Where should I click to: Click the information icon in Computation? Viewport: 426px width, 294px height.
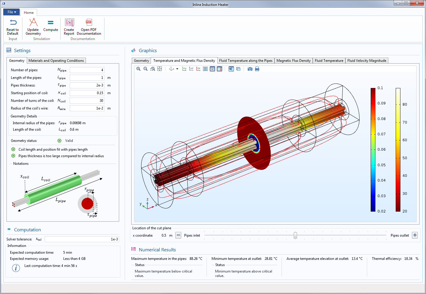click(x=16, y=268)
